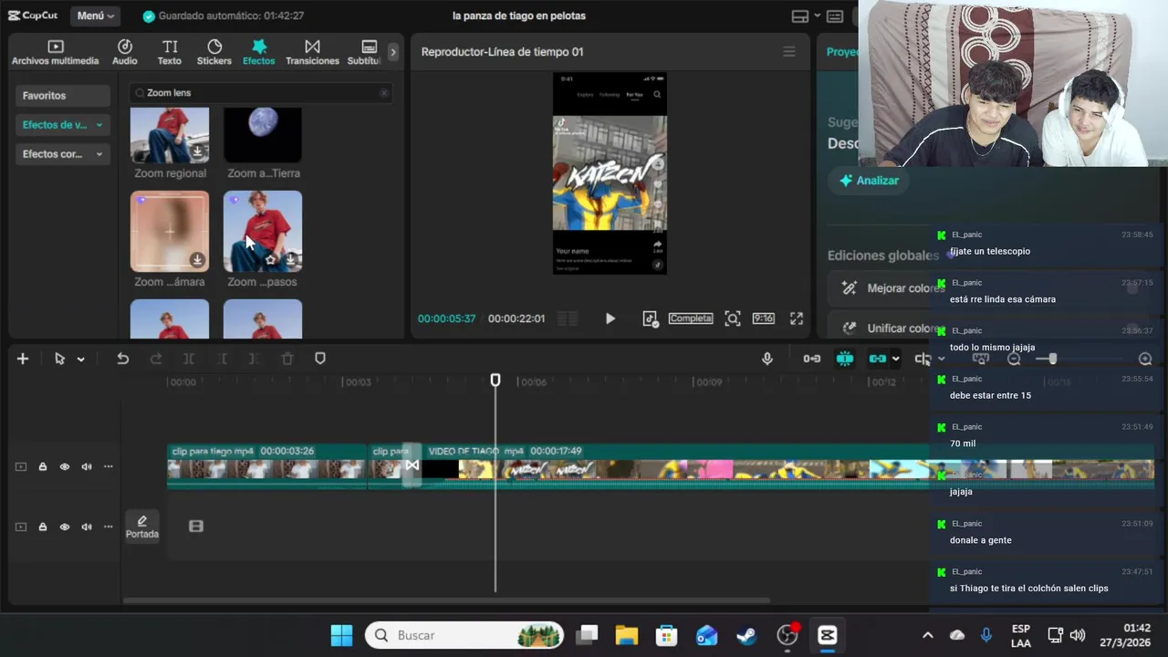Click the transition between the clips
Viewport: 1168px width, 657px height.
point(412,465)
